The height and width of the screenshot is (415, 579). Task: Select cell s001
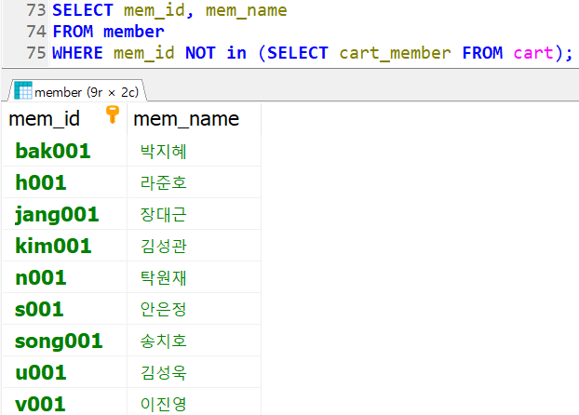point(64,309)
